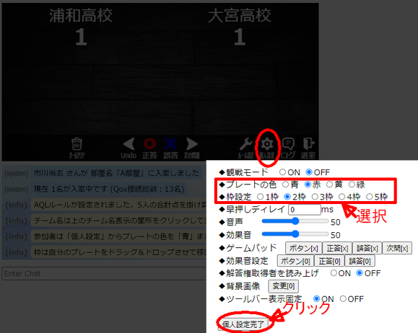Select plate color 黄
The image size is (418, 333).
click(x=329, y=185)
